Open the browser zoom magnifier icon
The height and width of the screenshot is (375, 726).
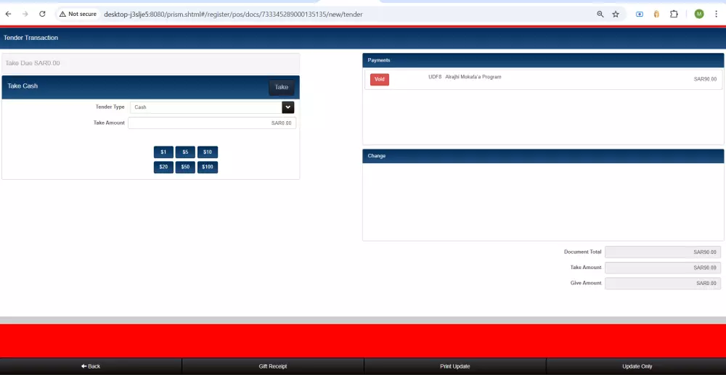click(600, 15)
